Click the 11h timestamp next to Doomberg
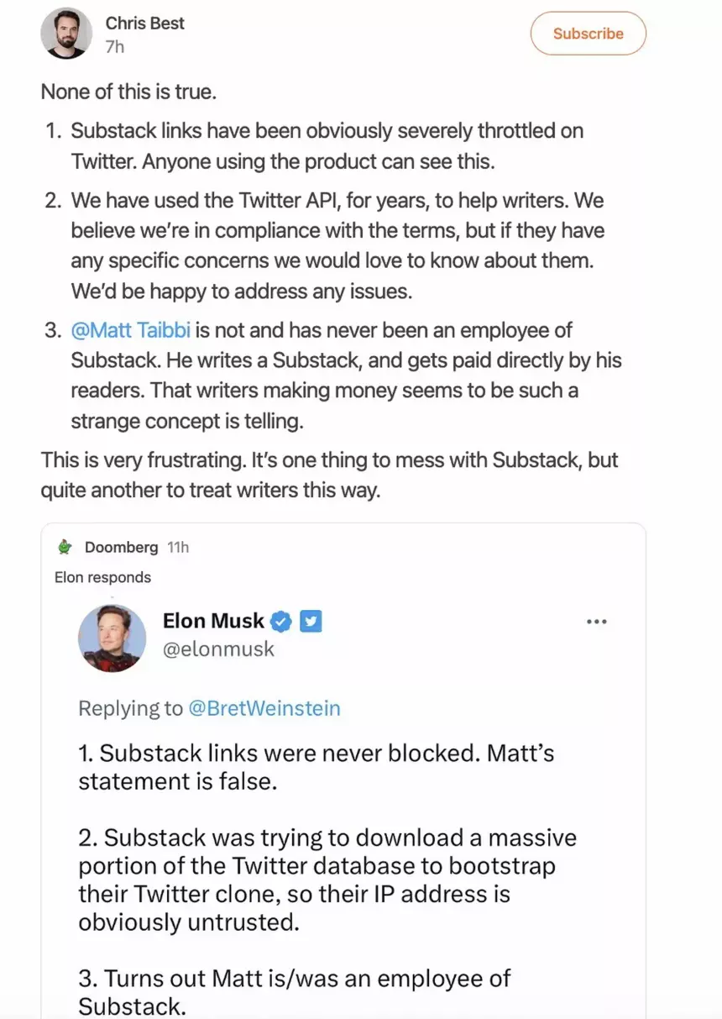Image resolution: width=722 pixels, height=1019 pixels. (179, 546)
